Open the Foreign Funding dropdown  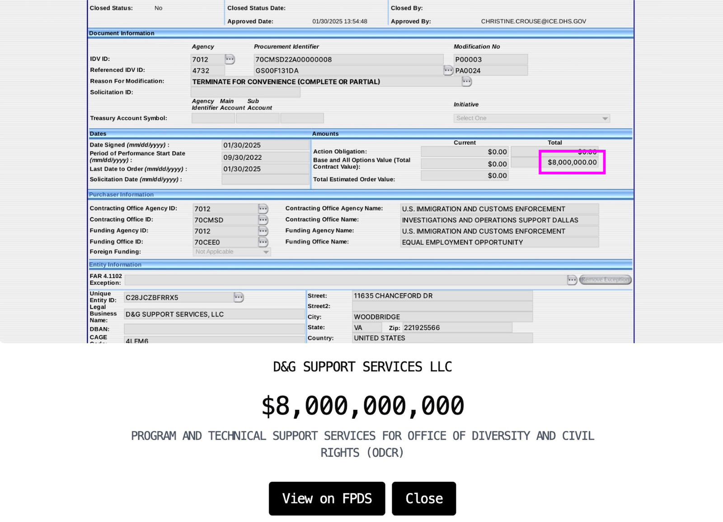[x=231, y=252]
